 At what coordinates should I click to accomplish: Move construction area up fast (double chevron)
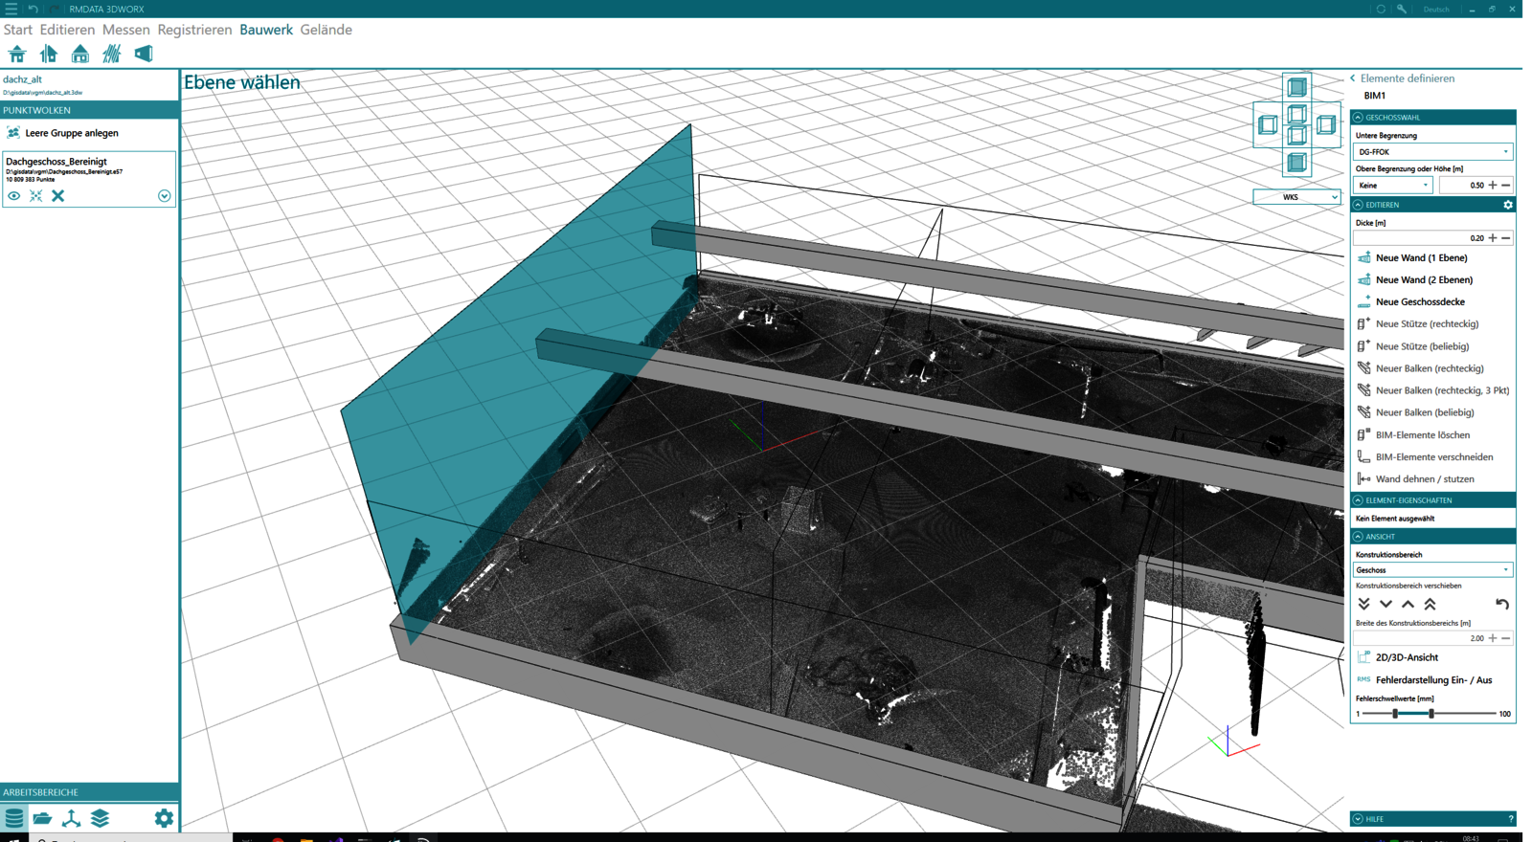[x=1430, y=605]
